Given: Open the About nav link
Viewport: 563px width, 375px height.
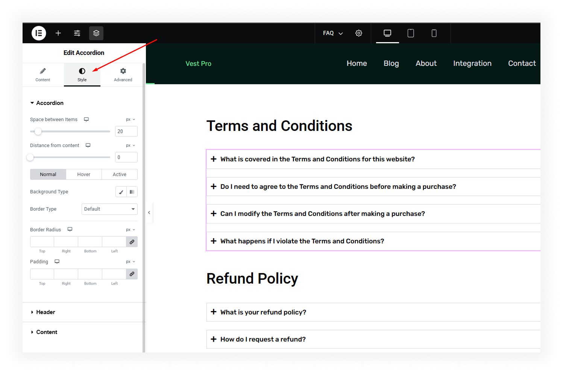Looking at the screenshot, I should point(426,64).
